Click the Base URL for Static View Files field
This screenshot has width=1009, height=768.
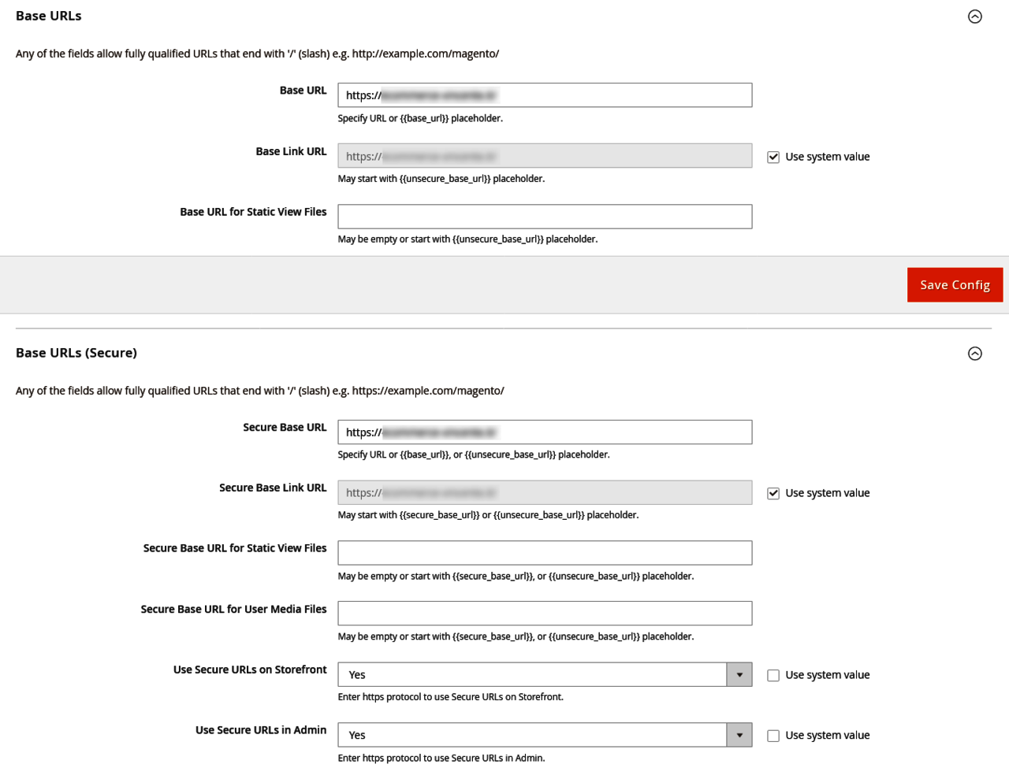545,217
